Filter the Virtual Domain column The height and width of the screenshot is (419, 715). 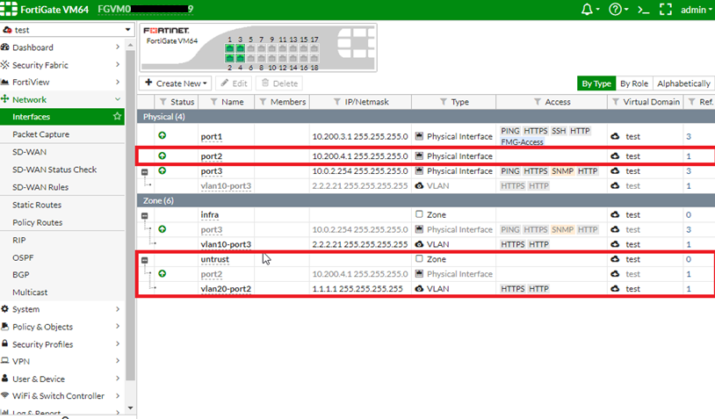point(616,102)
